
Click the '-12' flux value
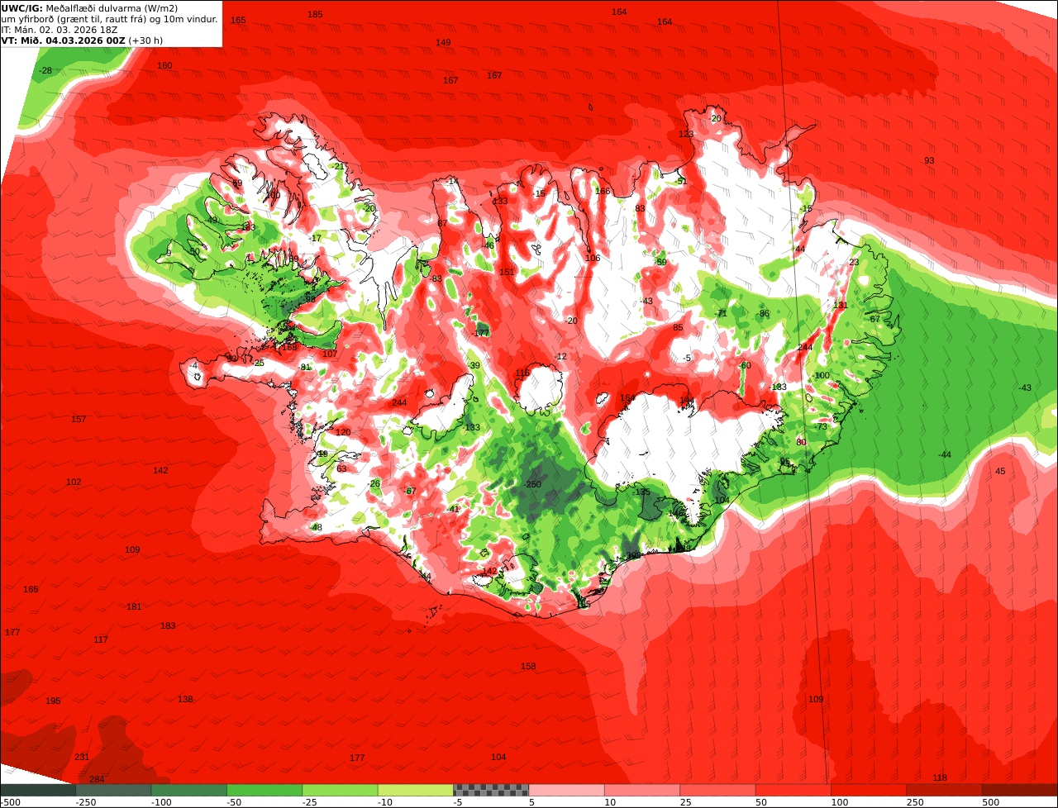pyautogui.click(x=561, y=356)
